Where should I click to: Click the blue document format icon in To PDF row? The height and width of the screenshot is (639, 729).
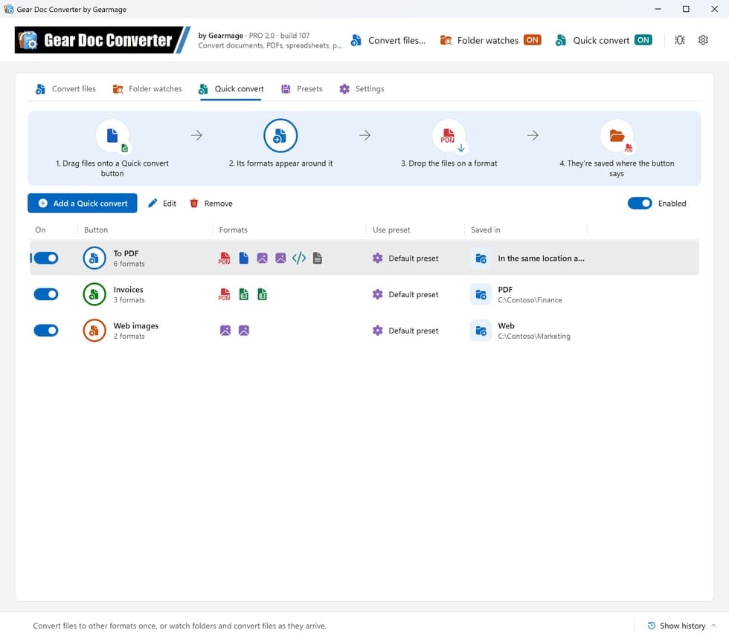[244, 259]
